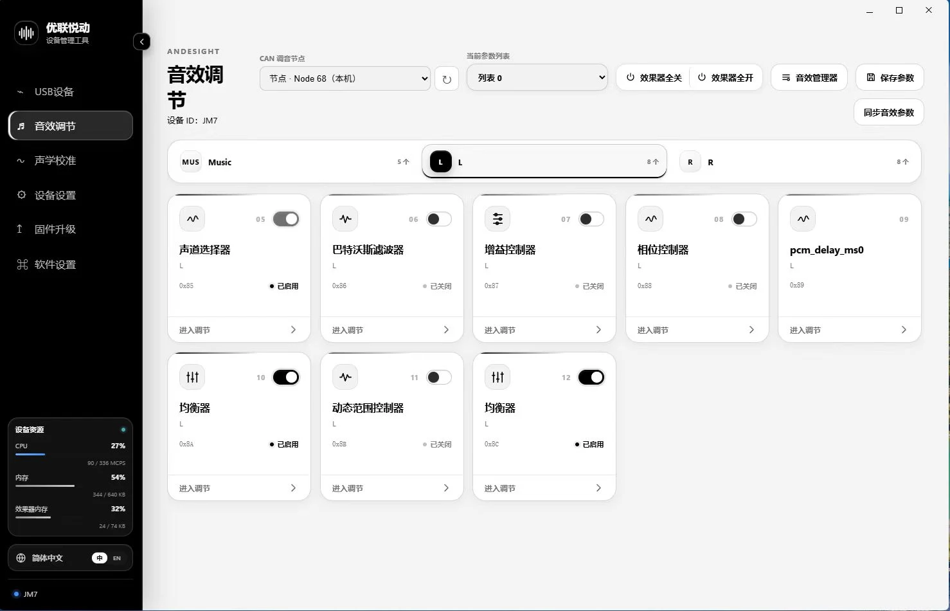Switch language to EN
Screen dimensions: 950x611
point(117,558)
